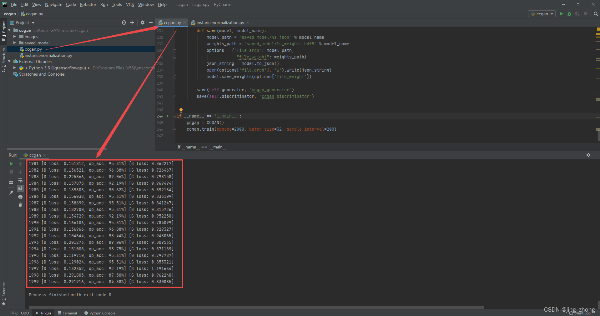
Task: Click the intention light bulb icon
Action: pos(181,110)
